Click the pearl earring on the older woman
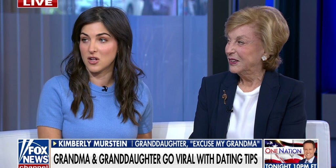Viewport: 336px width, 168px height. tap(264, 58)
